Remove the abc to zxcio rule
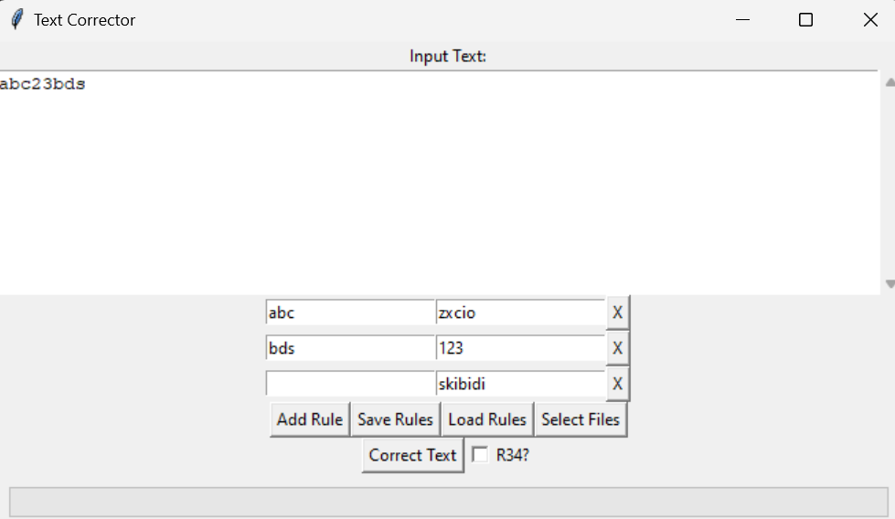895x519 pixels. 617,312
